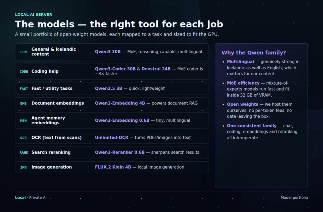The width and height of the screenshot is (323, 212).
Task: Click the 'Qwen3-Embedding 4B' model name
Action: [x=120, y=103]
